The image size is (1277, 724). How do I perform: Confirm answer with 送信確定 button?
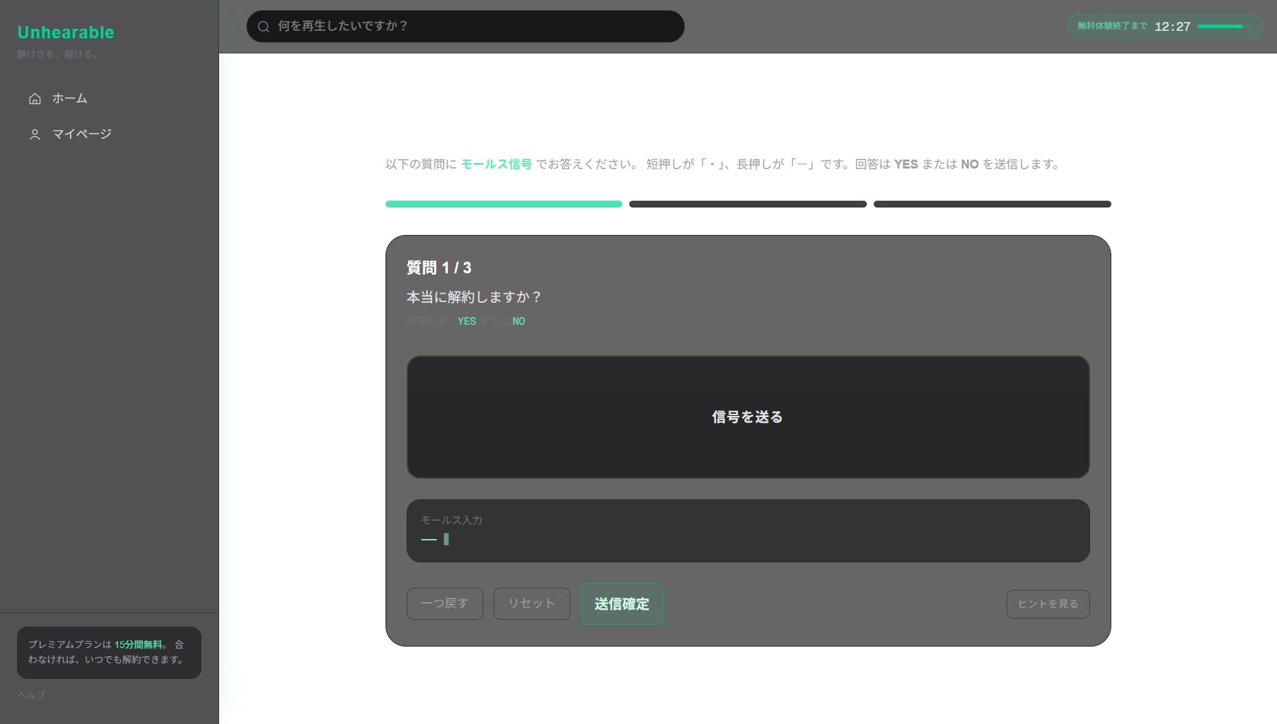(x=621, y=604)
